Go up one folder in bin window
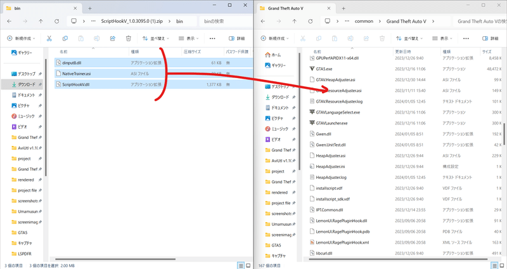This screenshot has height=269, width=507. 41,22
